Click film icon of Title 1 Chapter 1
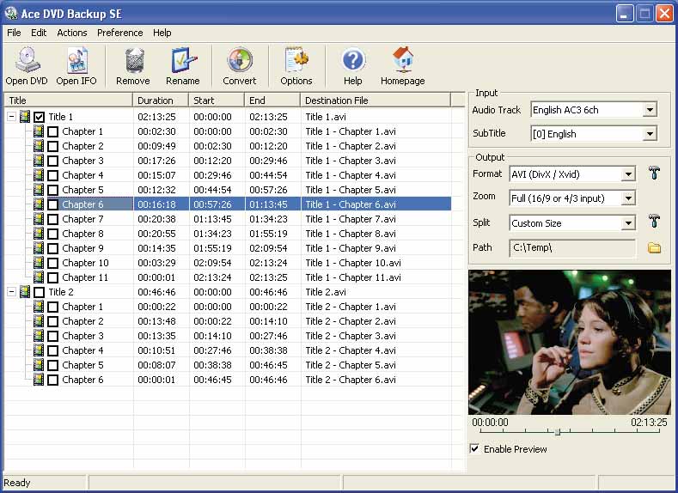Screen dimensions: 678x493 [39, 131]
